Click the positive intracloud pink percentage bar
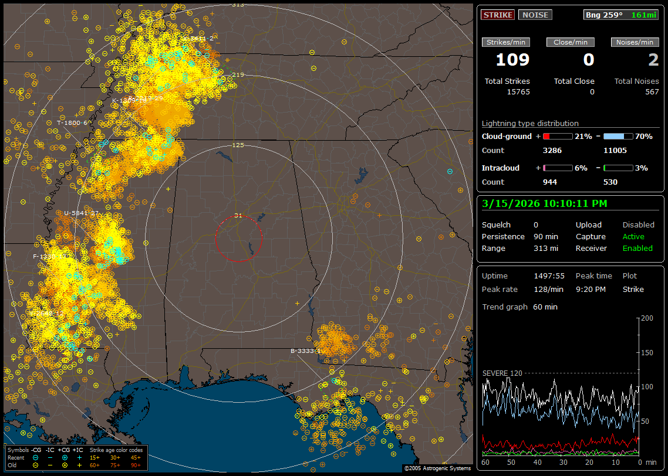Screen dimensions: 668x476 [x=557, y=168]
